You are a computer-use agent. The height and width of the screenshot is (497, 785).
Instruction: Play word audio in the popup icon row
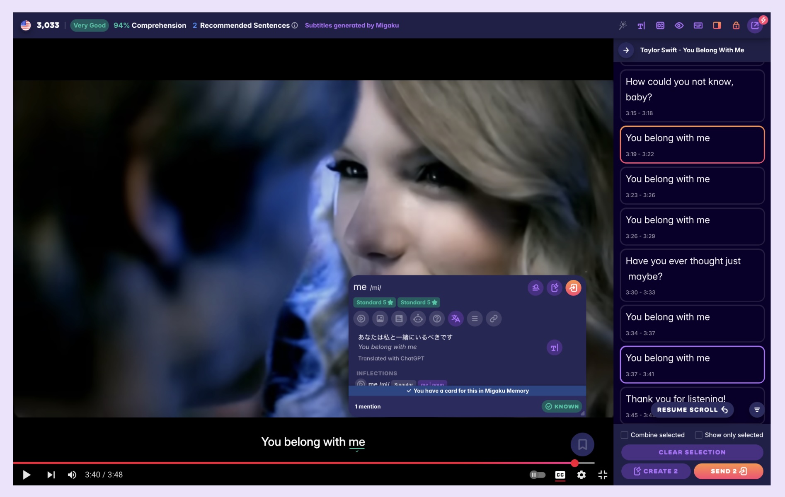pyautogui.click(x=361, y=318)
